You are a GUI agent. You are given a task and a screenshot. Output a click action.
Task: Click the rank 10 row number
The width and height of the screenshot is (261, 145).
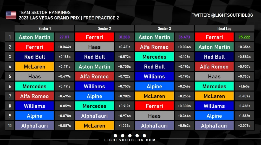point(10,126)
